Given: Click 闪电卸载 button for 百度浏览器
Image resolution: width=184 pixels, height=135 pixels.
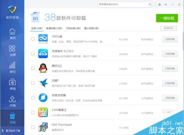Looking at the screenshot, I should 170,98.
